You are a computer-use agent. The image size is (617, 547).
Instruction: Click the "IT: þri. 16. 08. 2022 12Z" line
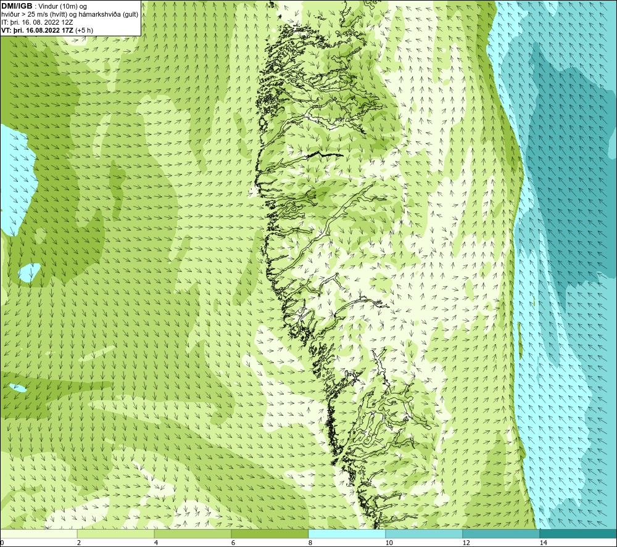tap(37, 22)
